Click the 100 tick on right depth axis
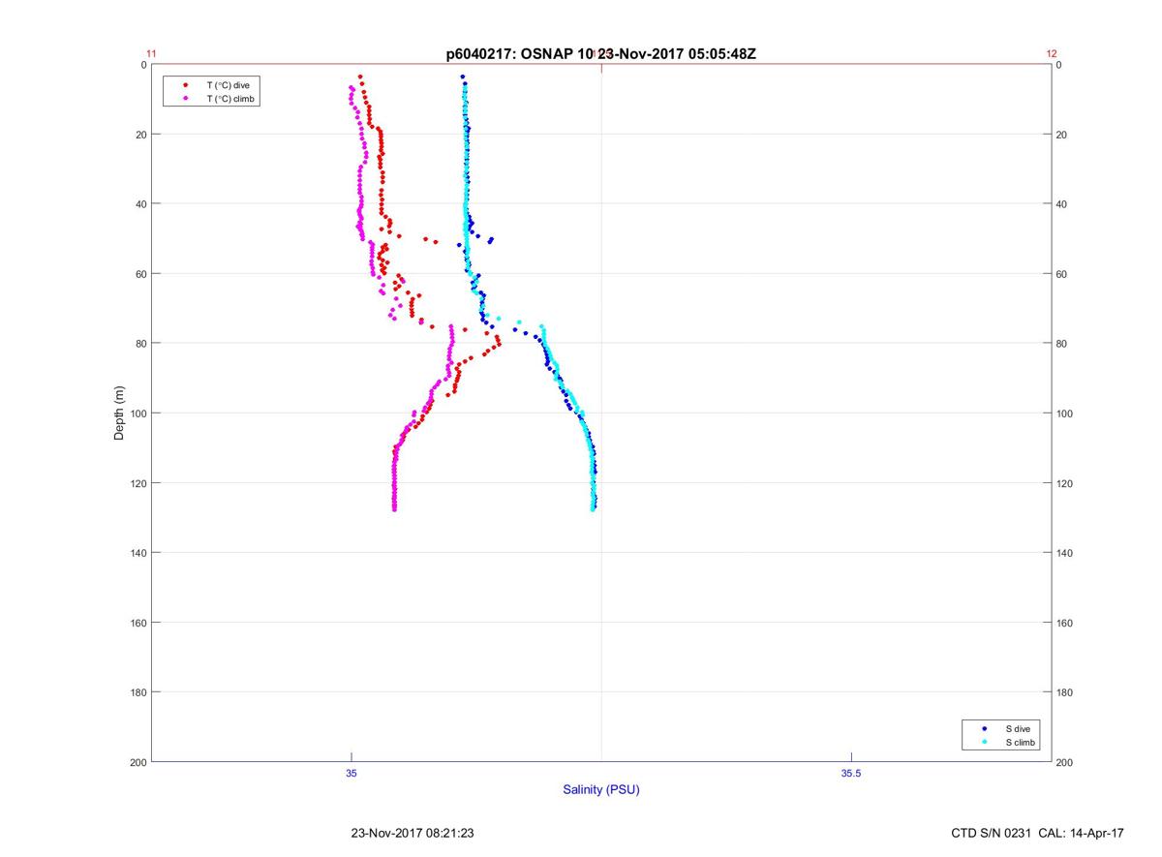This screenshot has height=857, width=1162. point(1065,413)
